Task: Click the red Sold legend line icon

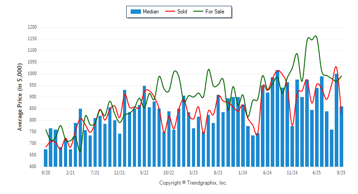Action: tap(170, 12)
